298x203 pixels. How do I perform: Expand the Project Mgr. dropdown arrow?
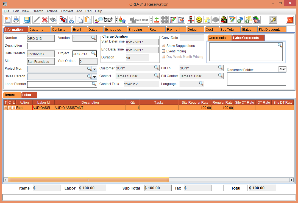pos(94,69)
